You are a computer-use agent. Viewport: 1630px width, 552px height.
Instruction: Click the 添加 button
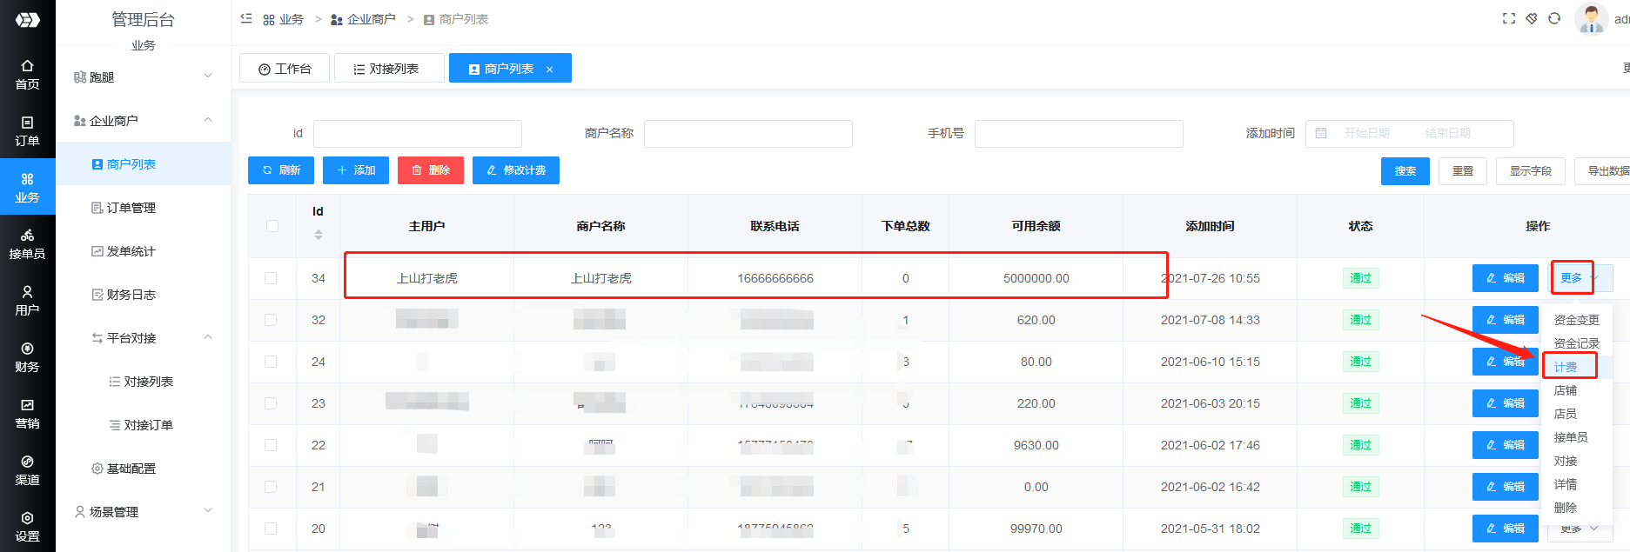[x=356, y=170]
